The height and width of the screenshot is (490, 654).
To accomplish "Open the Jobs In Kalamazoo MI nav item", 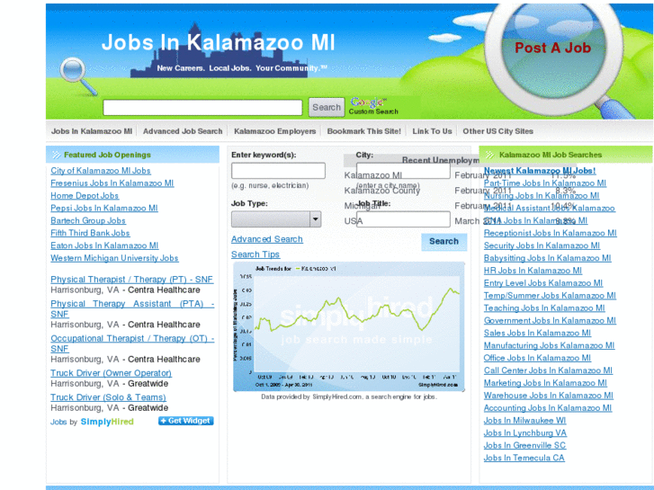I will pos(92,131).
